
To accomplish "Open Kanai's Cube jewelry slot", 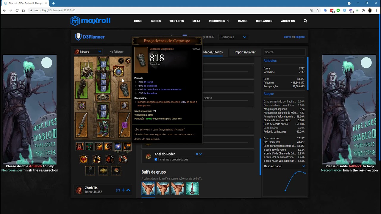I will (x=116, y=171).
